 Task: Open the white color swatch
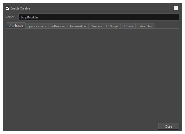coord(176,8)
